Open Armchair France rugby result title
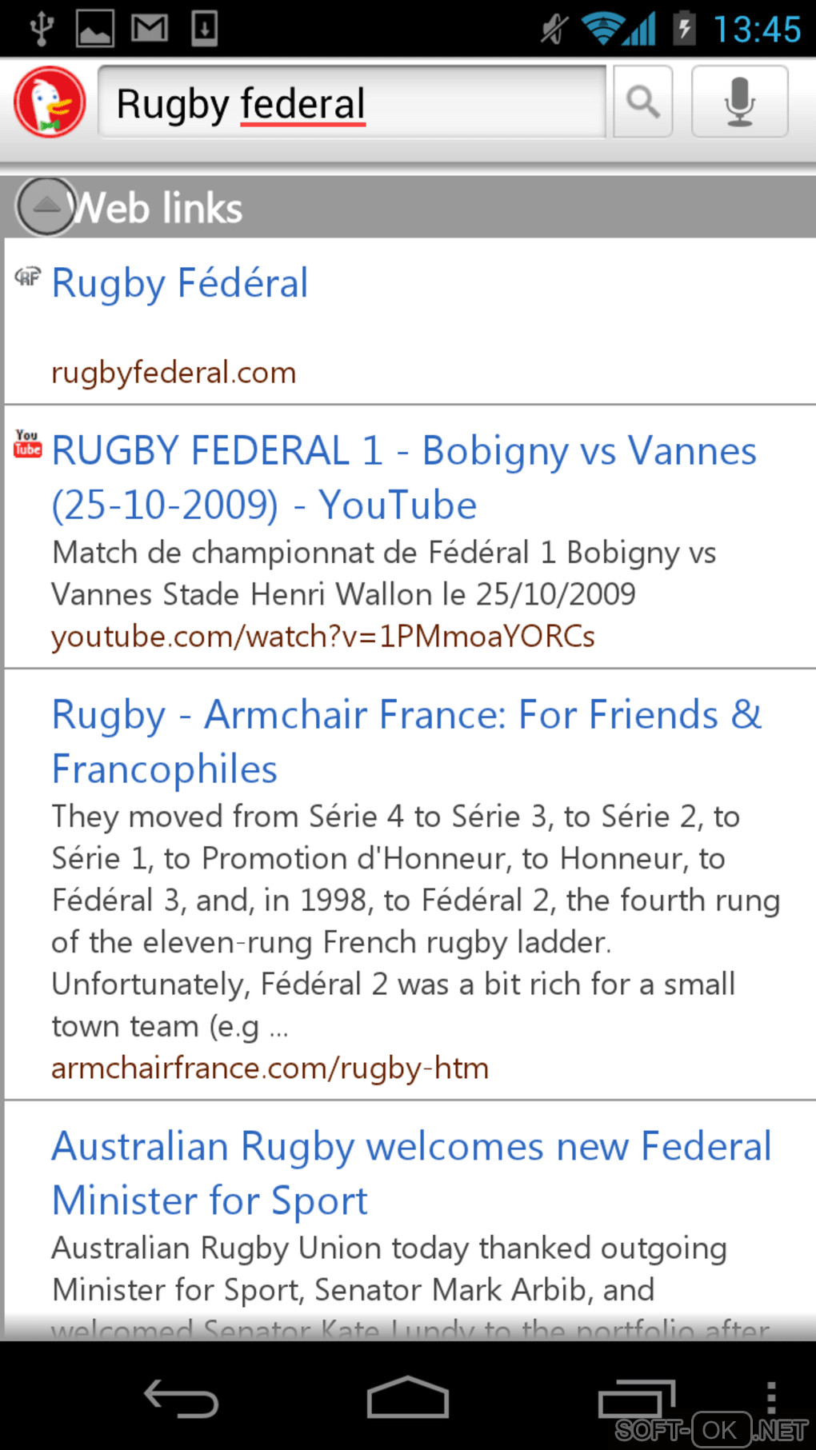 [x=406, y=741]
